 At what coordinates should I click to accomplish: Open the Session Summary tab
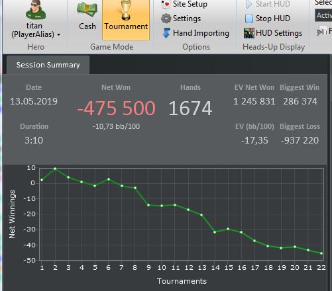point(48,65)
